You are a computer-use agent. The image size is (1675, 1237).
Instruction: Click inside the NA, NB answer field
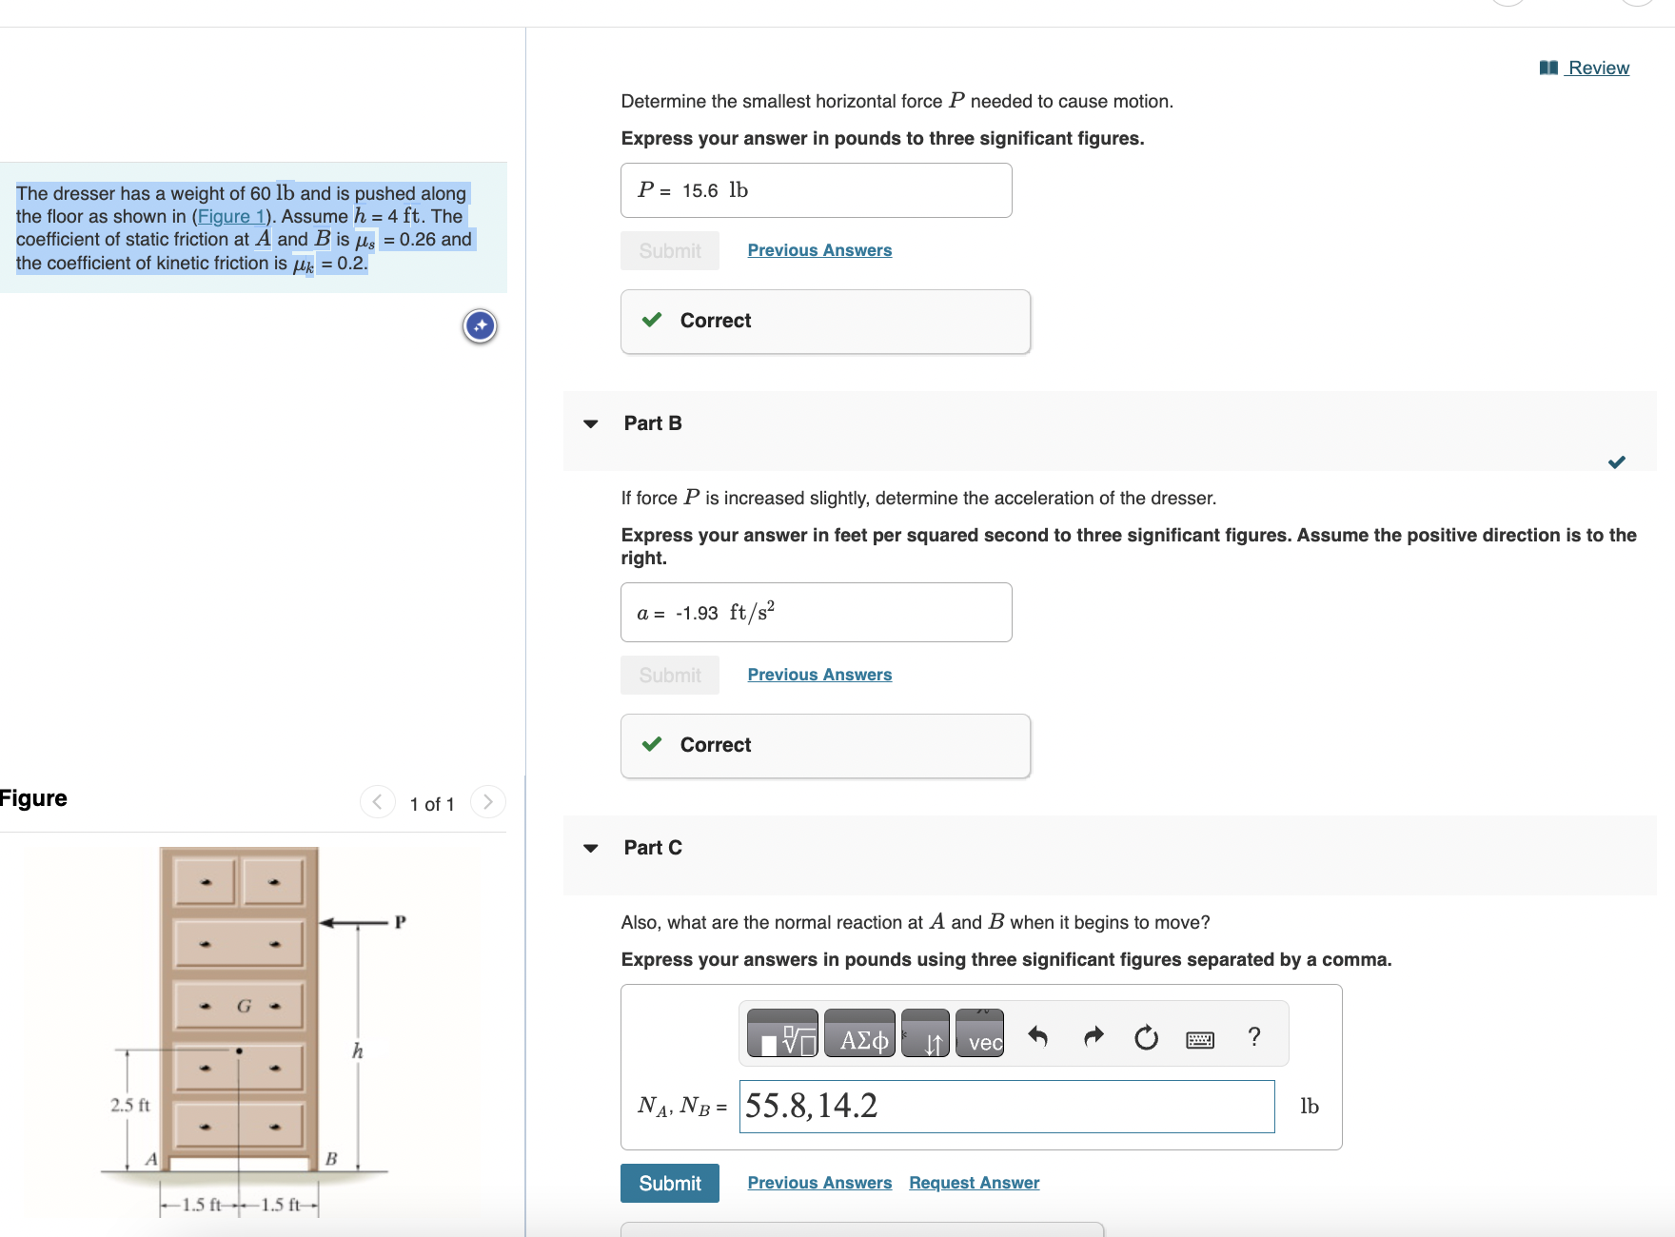(1007, 1107)
